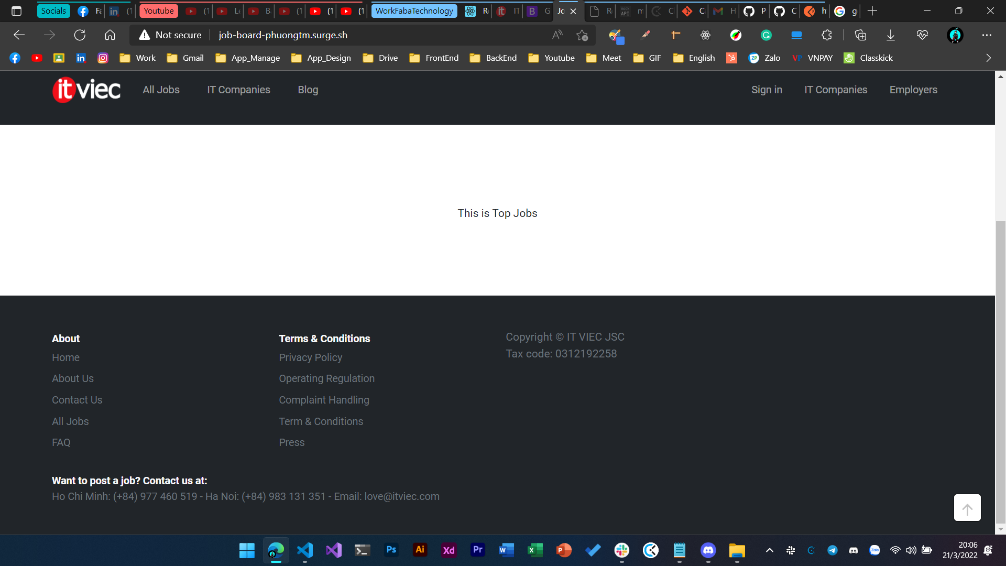Click the itviec logo in the header
The width and height of the screenshot is (1006, 566).
coord(86,90)
